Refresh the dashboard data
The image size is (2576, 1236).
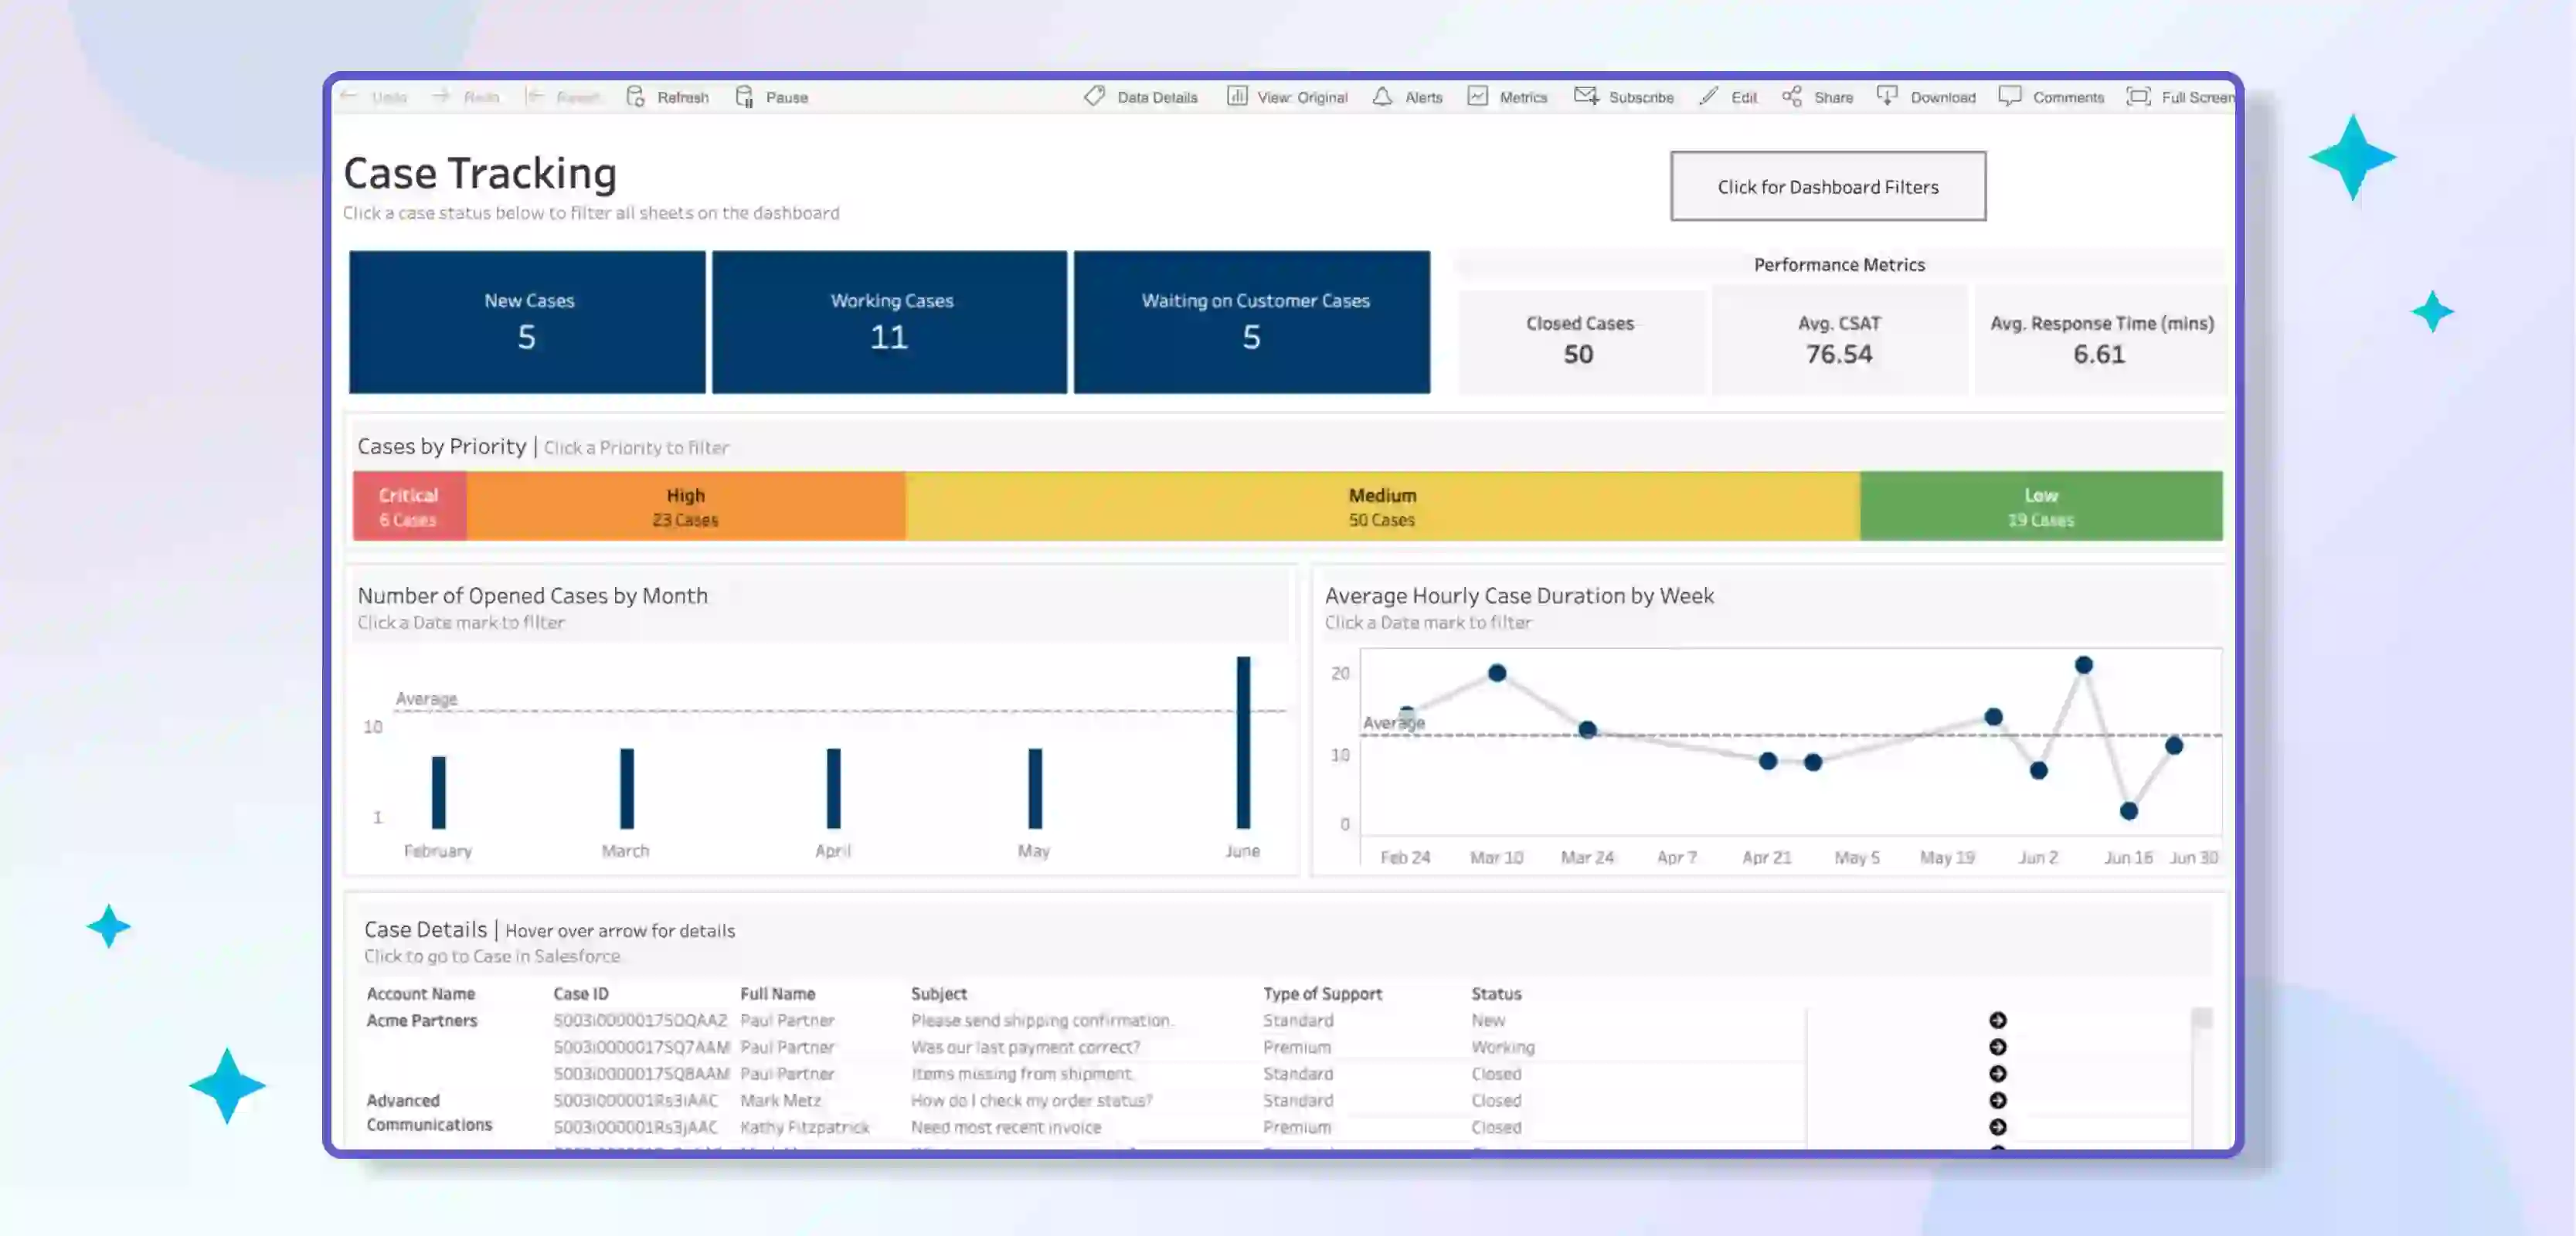pyautogui.click(x=668, y=97)
